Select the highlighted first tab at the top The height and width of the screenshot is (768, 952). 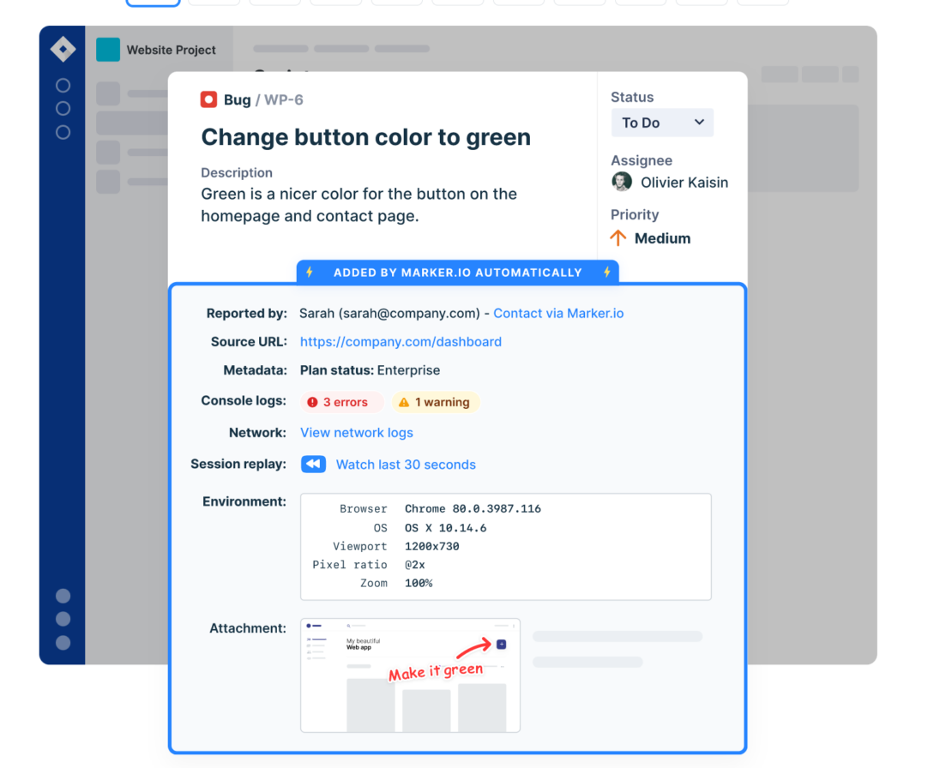(x=152, y=2)
